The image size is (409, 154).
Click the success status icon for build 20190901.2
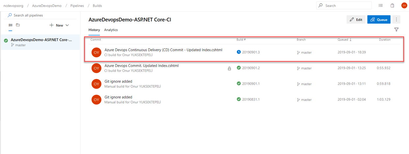(239, 68)
